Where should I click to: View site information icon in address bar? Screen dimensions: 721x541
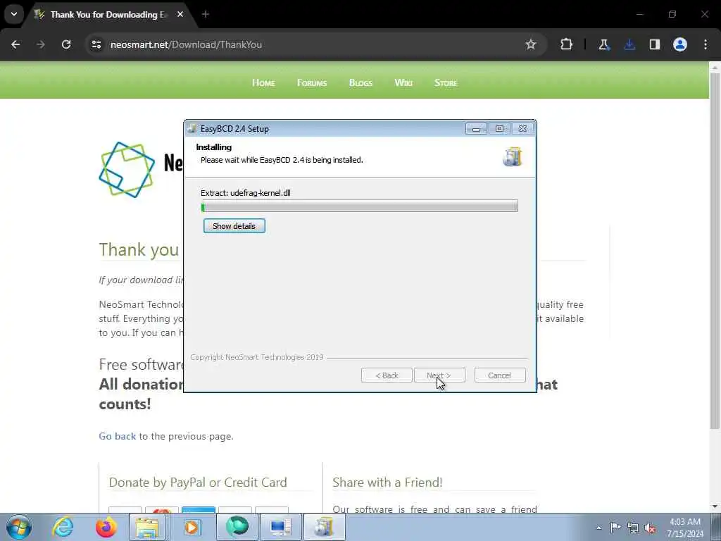(96, 44)
